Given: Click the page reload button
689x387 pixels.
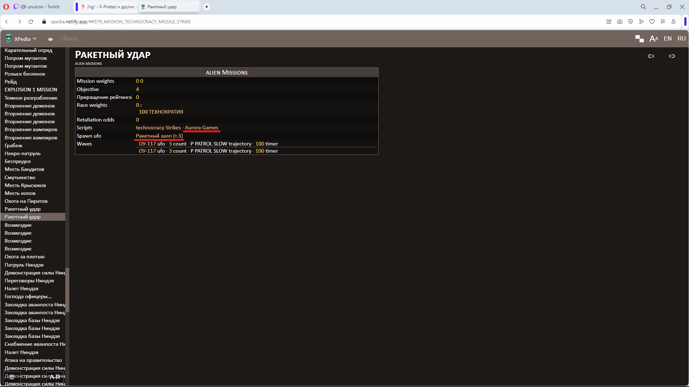Looking at the screenshot, I should (31, 21).
